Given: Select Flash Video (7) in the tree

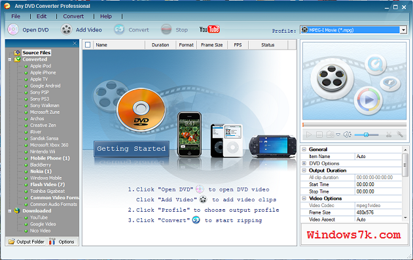Looking at the screenshot, I should coord(47,184).
